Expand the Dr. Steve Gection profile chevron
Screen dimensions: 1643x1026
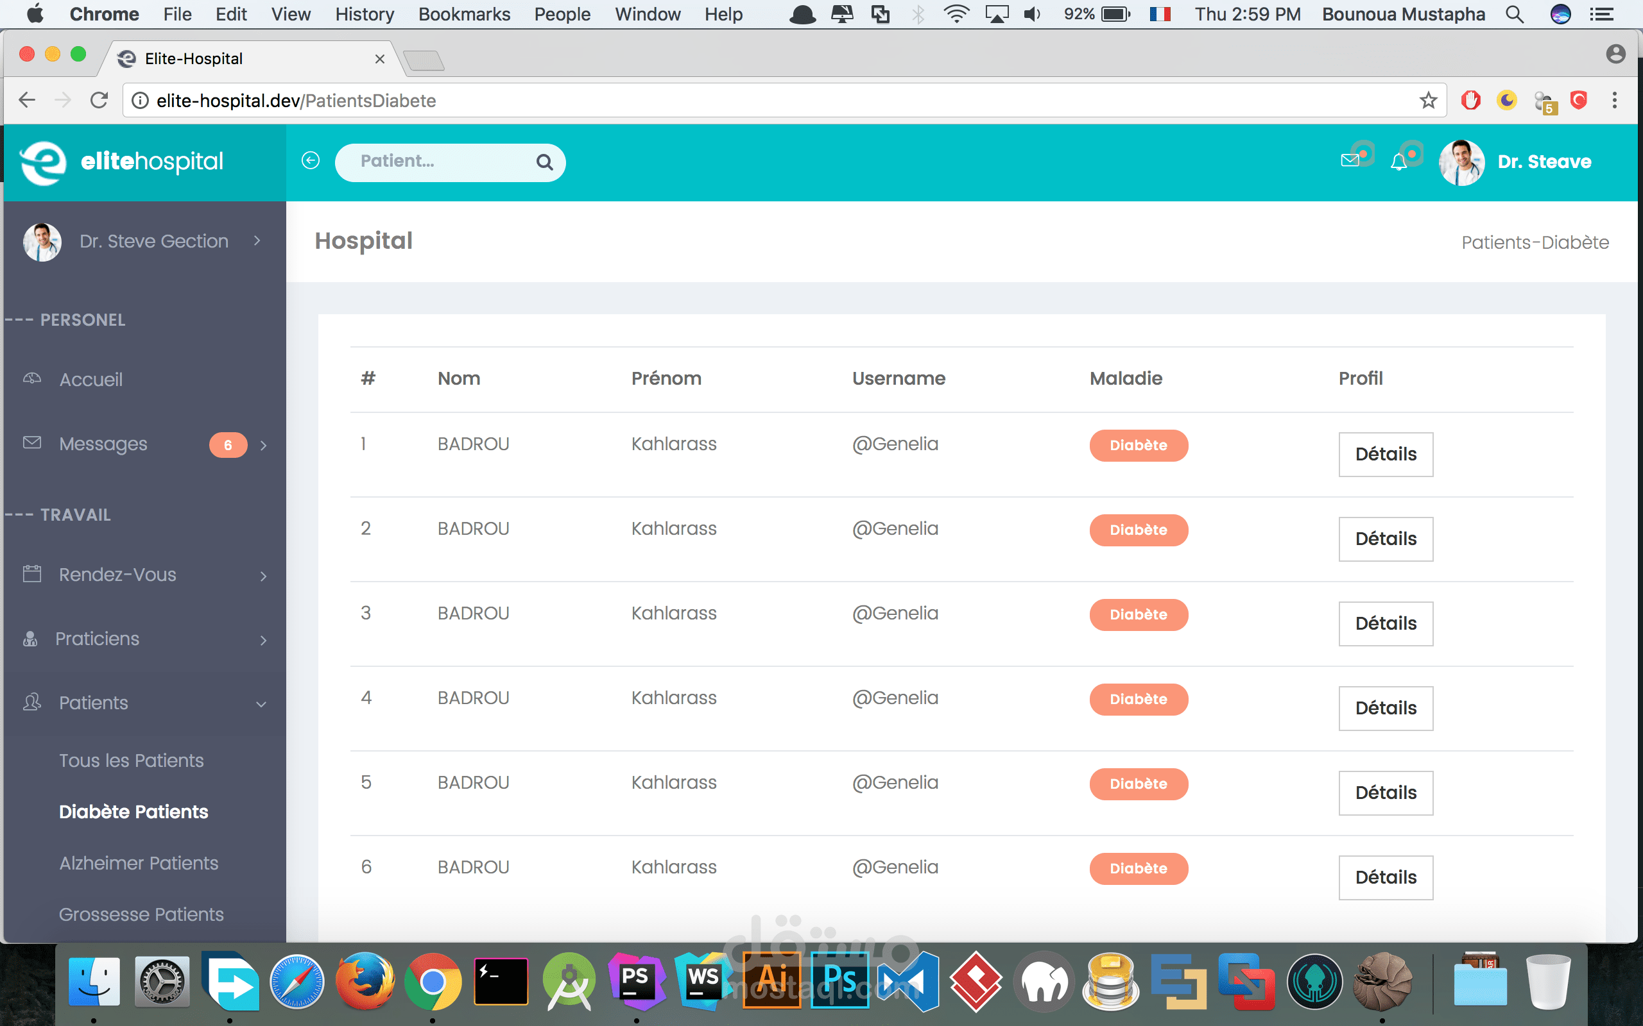coord(257,241)
